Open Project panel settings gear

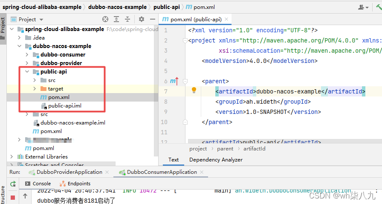coord(141,19)
